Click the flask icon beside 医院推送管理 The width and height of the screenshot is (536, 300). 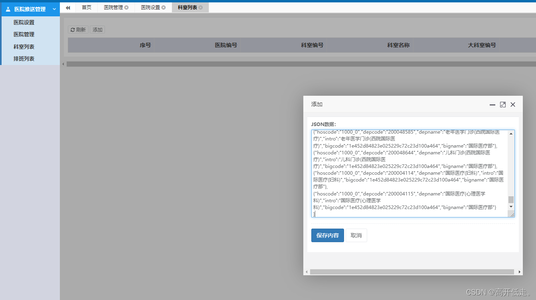pyautogui.click(x=8, y=9)
